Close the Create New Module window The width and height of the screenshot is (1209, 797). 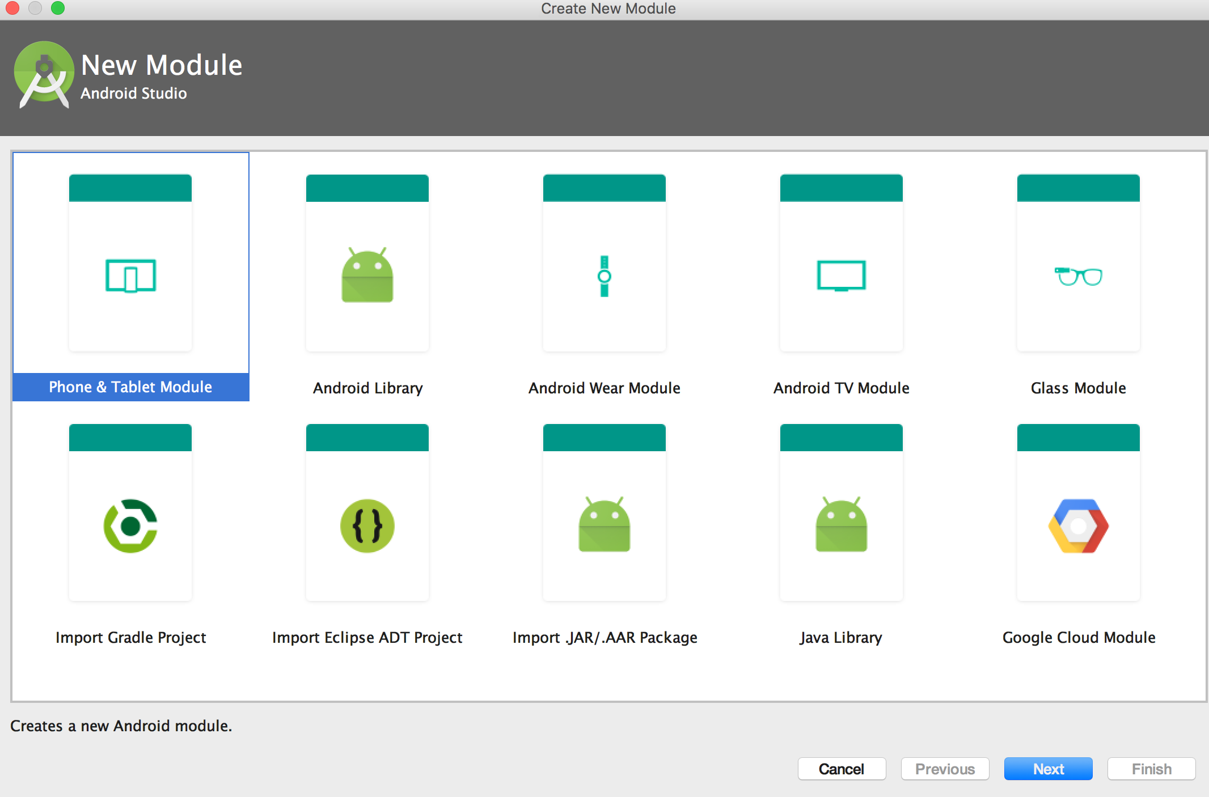pos(12,8)
